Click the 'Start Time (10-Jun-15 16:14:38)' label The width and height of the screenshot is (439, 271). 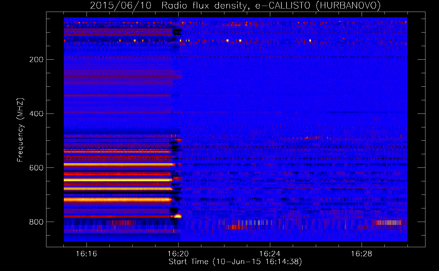[235, 262]
